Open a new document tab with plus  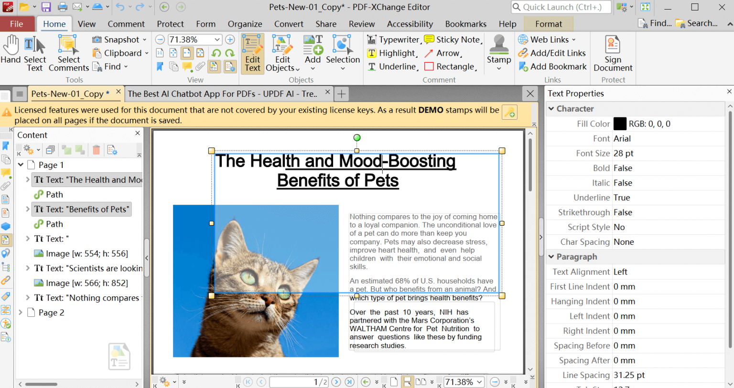coord(341,94)
